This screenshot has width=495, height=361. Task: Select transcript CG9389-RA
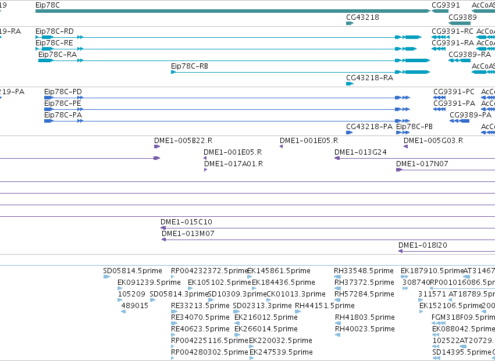click(470, 54)
